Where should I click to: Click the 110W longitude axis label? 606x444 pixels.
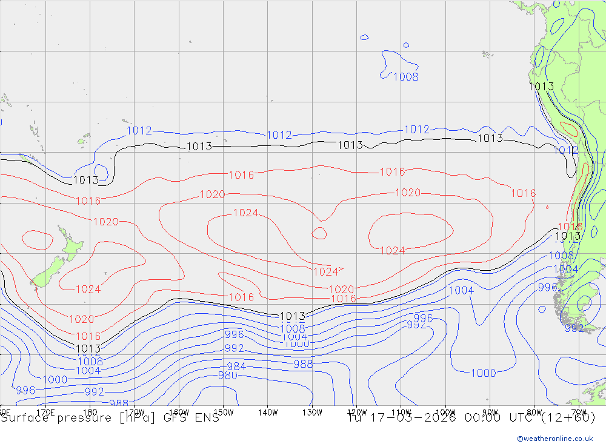pyautogui.click(x=401, y=413)
